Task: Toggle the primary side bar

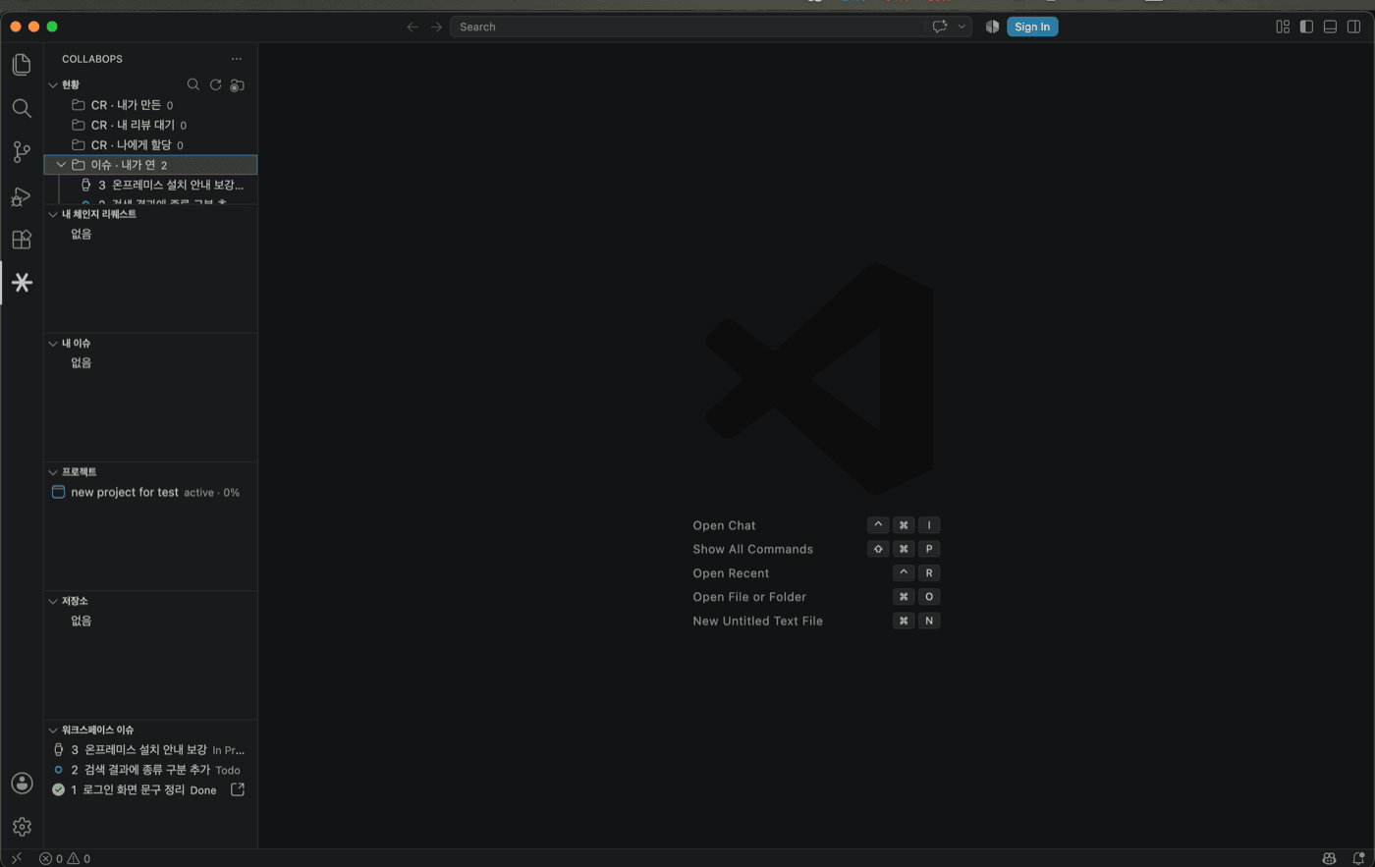Action: (1306, 27)
